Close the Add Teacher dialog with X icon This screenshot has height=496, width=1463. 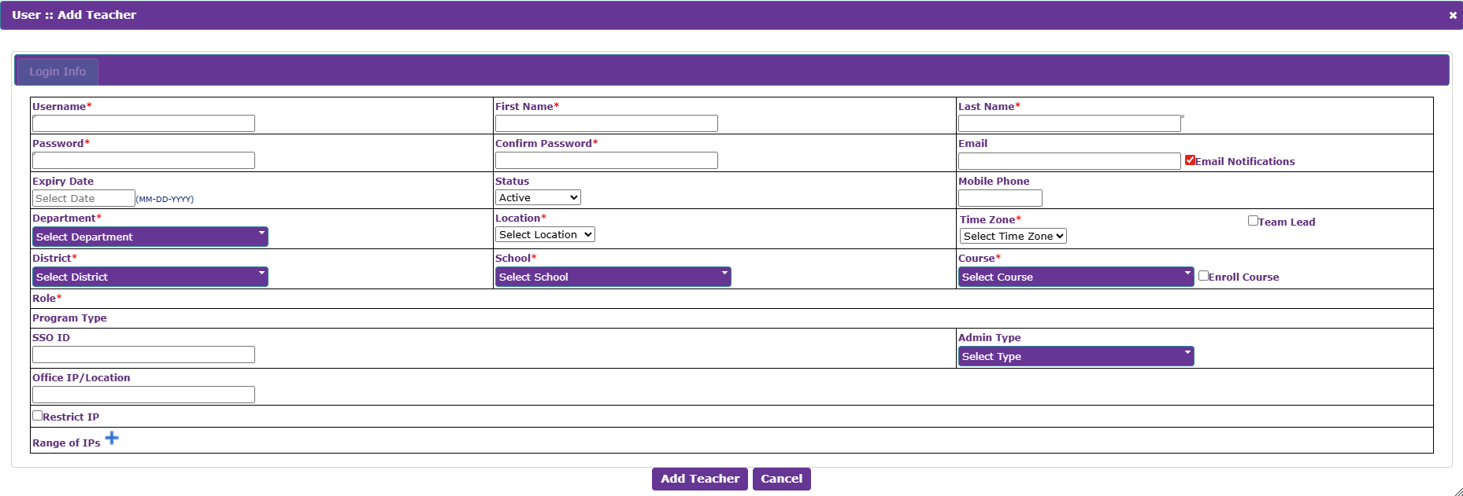1453,15
